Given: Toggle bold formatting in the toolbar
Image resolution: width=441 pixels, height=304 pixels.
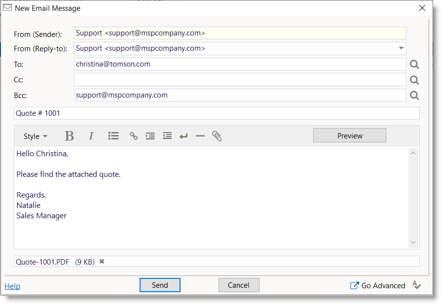Looking at the screenshot, I should [x=70, y=136].
